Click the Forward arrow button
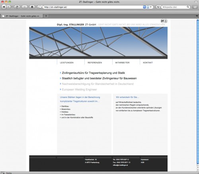The image size is (199, 174). [x=8, y=7]
